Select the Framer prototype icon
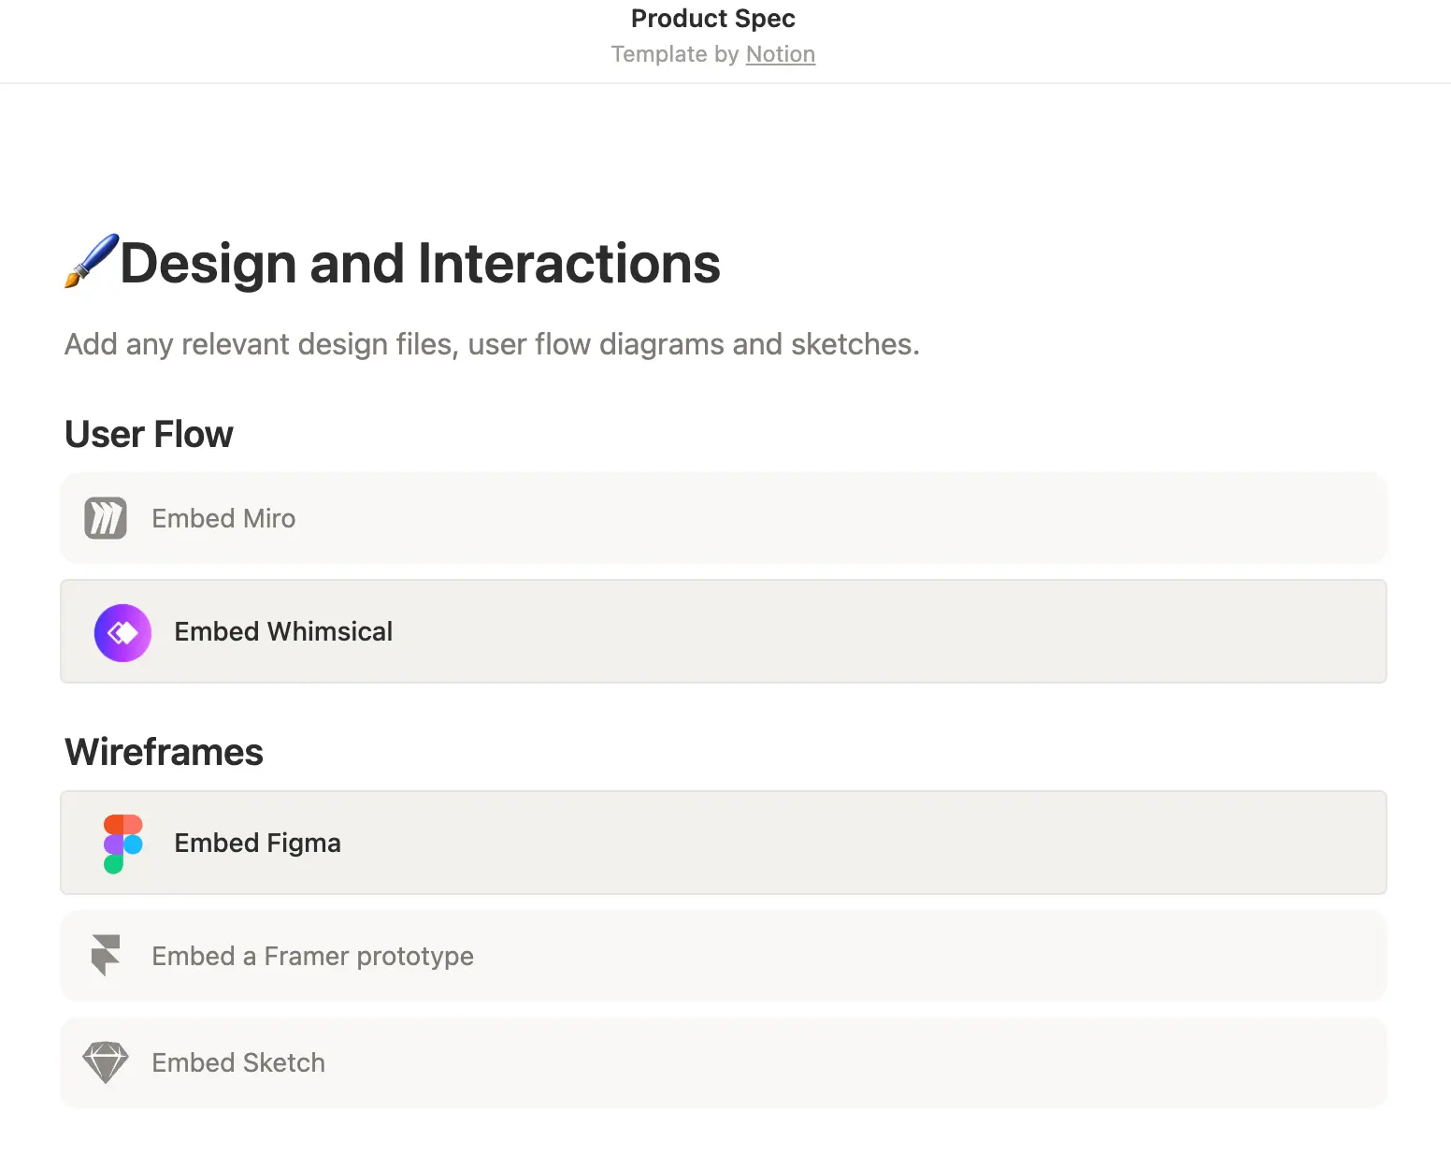The image size is (1451, 1169). pyautogui.click(x=105, y=956)
